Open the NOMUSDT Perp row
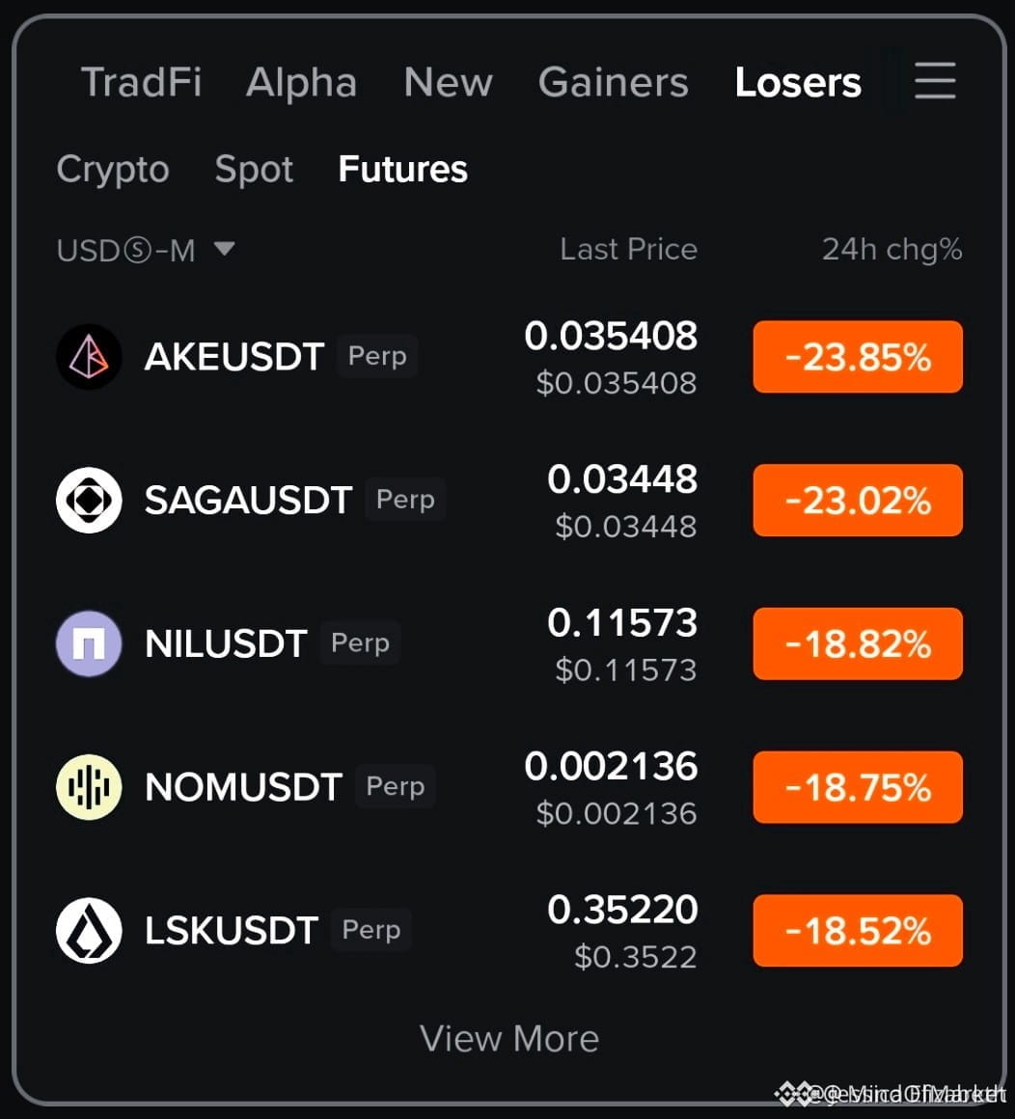This screenshot has width=1015, height=1119. tap(508, 787)
